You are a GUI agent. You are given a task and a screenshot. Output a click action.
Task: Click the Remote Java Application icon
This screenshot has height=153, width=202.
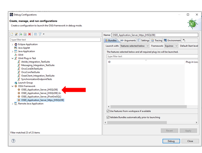(16, 104)
